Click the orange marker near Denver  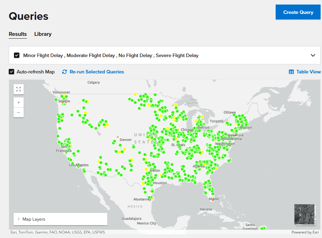point(117,136)
